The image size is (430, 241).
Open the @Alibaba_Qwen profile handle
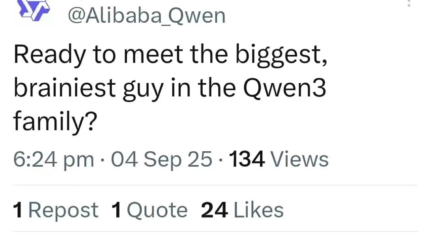point(146,16)
